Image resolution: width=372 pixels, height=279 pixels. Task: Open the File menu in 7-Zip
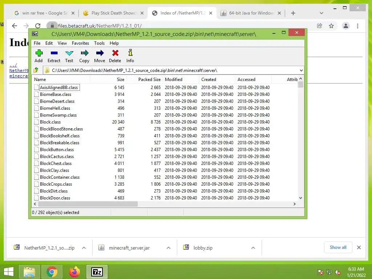click(x=37, y=43)
